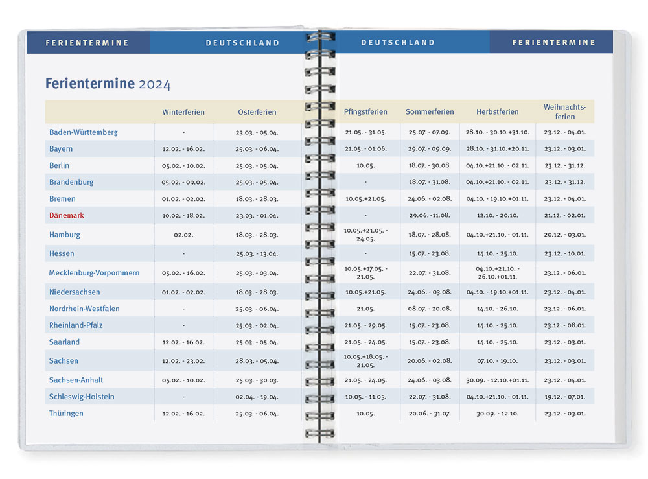This screenshot has width=648, height=479.
Task: Click Thüringen Sommerferien cell '20.06. - 31.07.'
Action: click(x=430, y=414)
